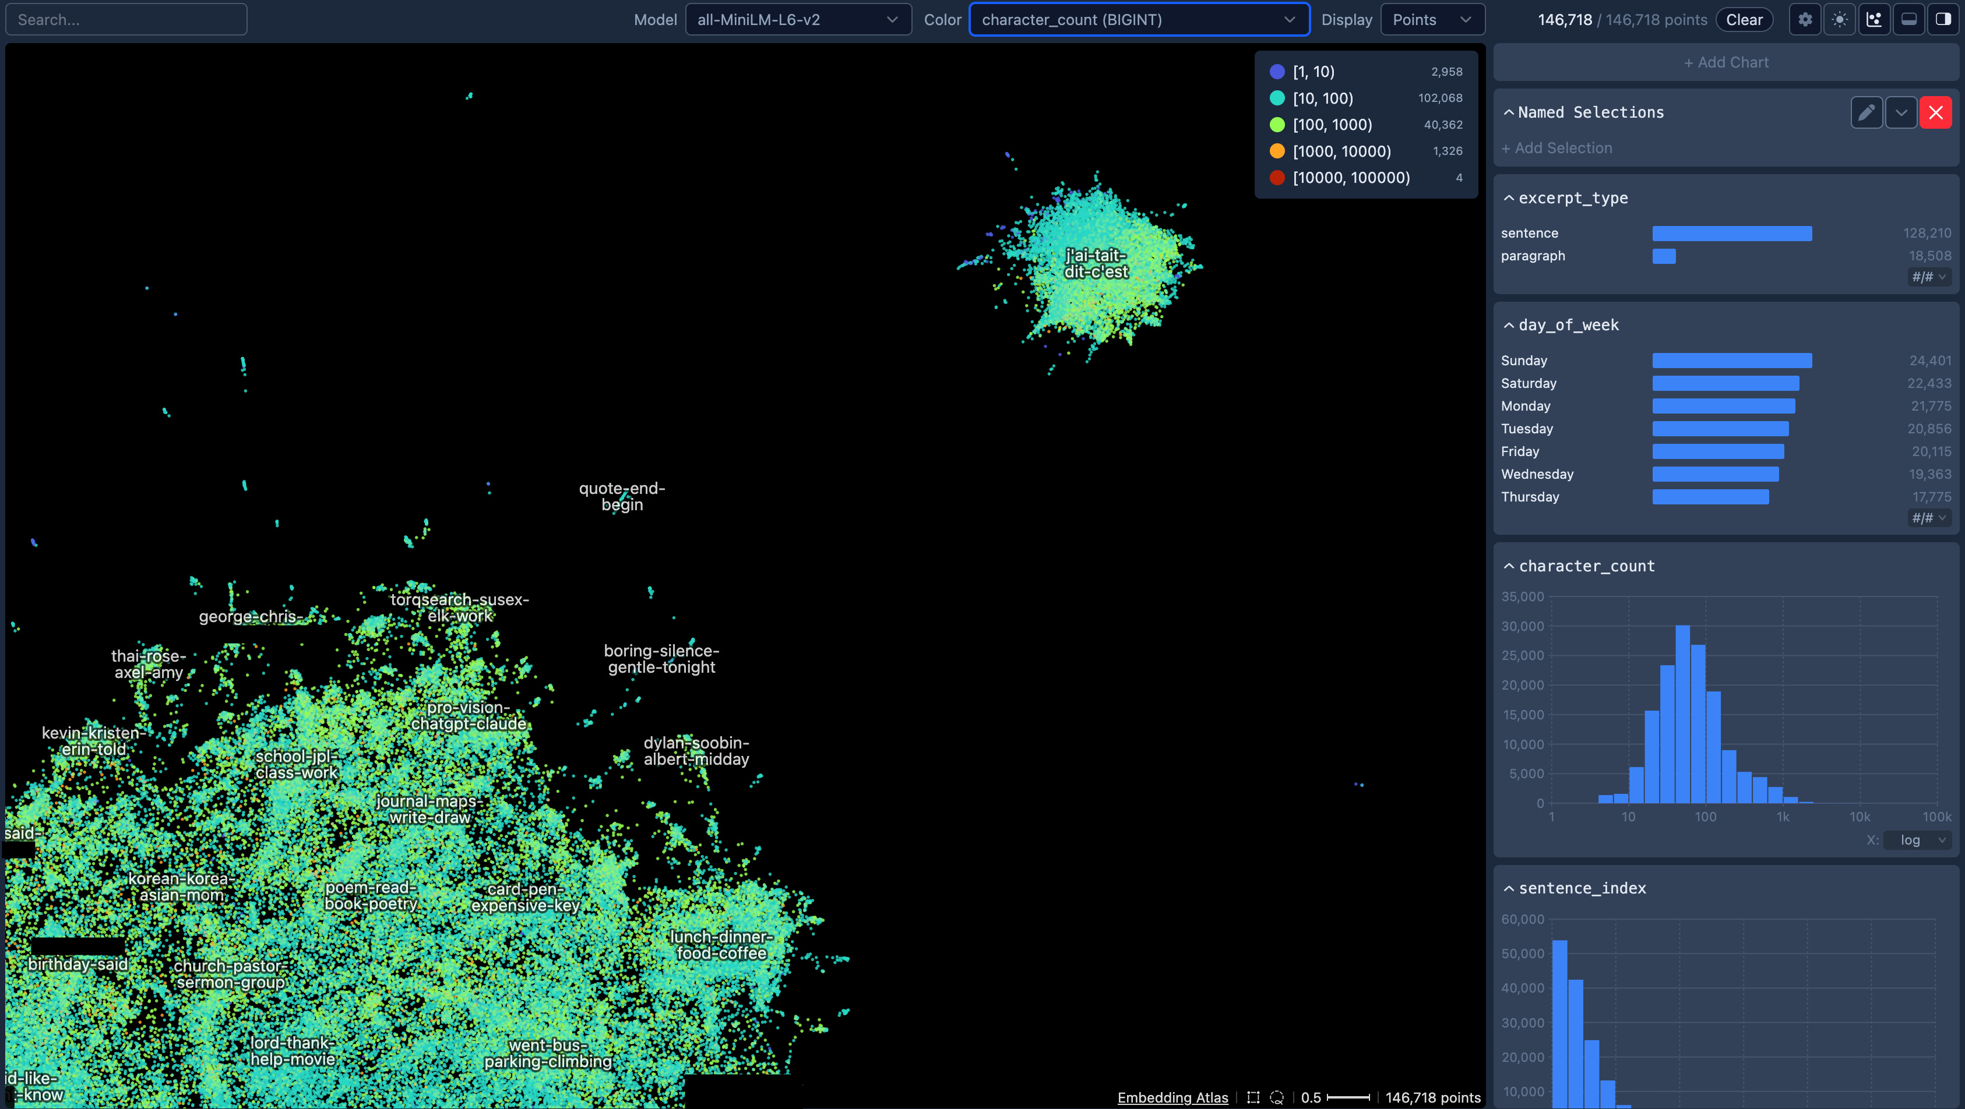This screenshot has height=1109, width=1965.
Task: Click the pencil edit icon in Named Selections
Action: point(1867,113)
